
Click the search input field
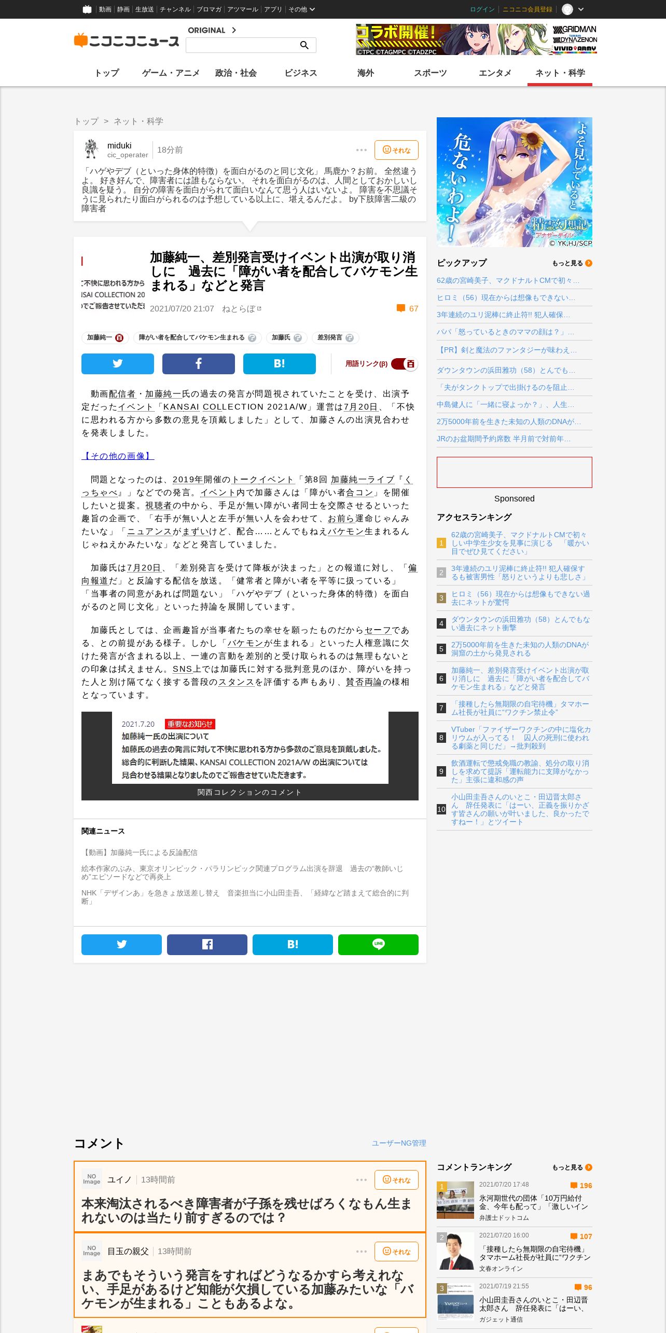243,45
